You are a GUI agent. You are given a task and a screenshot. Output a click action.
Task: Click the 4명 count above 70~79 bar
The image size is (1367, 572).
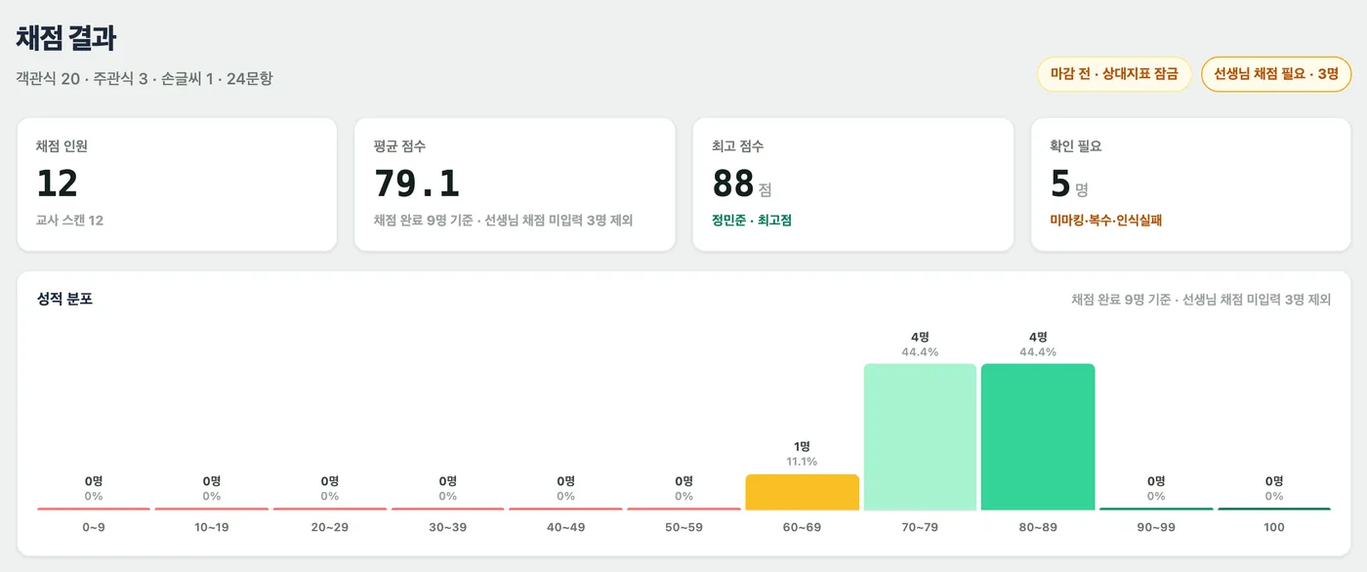[920, 337]
